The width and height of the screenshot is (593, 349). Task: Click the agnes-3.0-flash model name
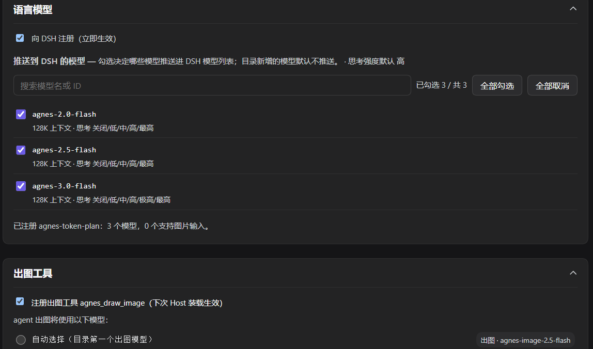[64, 186]
